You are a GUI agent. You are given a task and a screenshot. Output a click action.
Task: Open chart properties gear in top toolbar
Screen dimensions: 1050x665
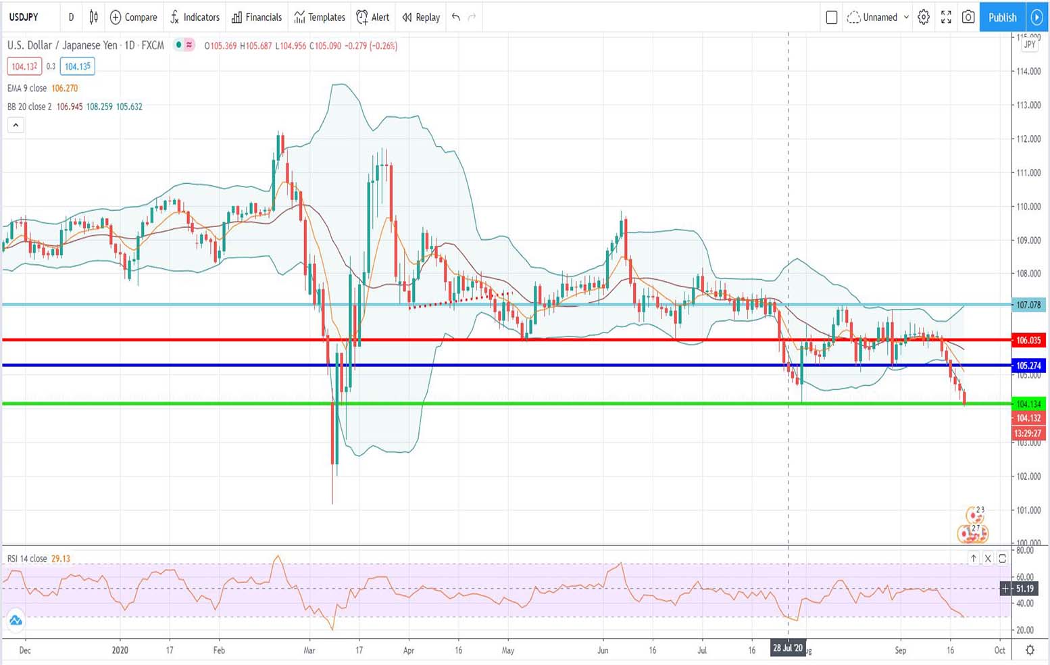924,17
